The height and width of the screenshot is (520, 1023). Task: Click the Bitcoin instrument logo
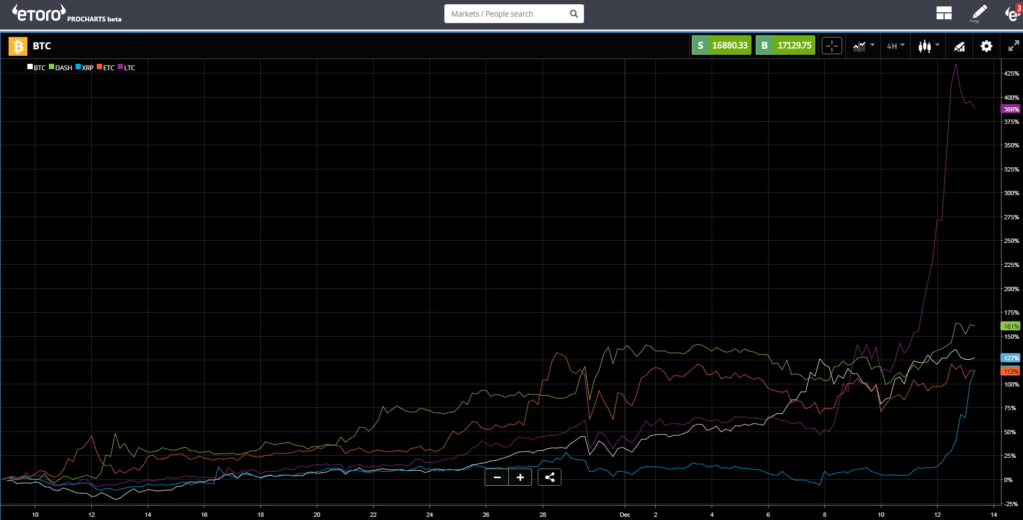click(x=18, y=46)
